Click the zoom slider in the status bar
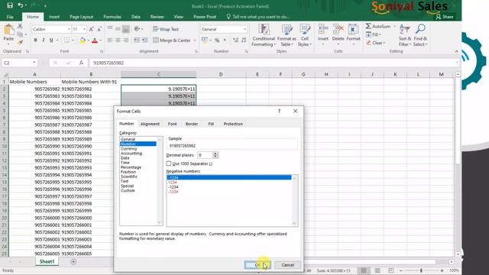489x275 pixels. 421,270
